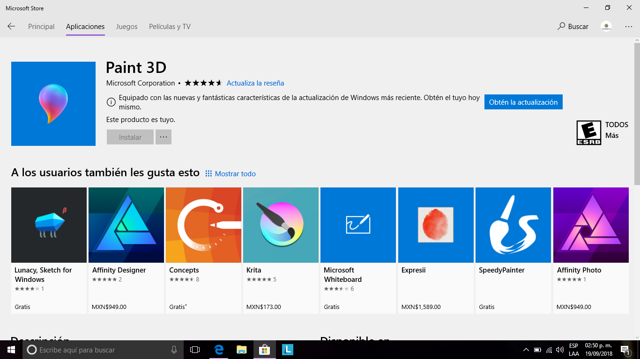640x359 pixels.
Task: Click the Mostrar todo link
Action: 235,174
